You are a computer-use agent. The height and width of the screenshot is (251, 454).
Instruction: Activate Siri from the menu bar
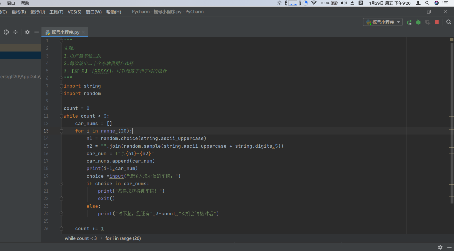click(x=437, y=3)
